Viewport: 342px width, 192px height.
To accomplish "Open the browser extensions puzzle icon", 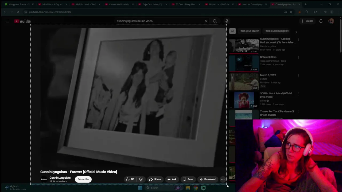I will click(306, 12).
